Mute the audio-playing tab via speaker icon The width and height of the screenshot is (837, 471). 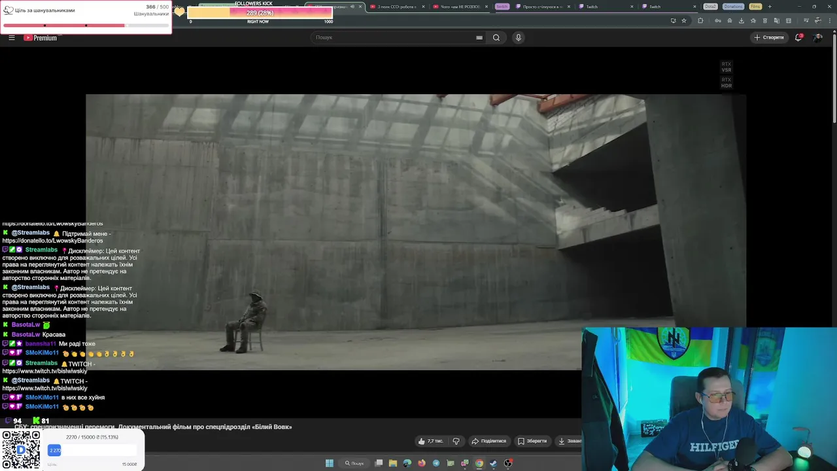(x=352, y=7)
